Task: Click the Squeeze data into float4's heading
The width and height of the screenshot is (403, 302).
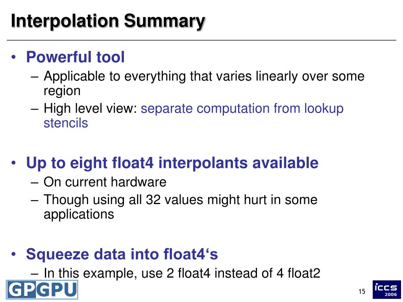Action: 122,254
